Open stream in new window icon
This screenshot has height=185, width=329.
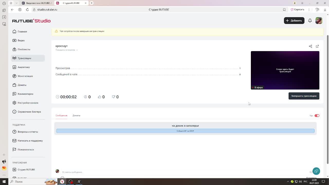coord(317,46)
